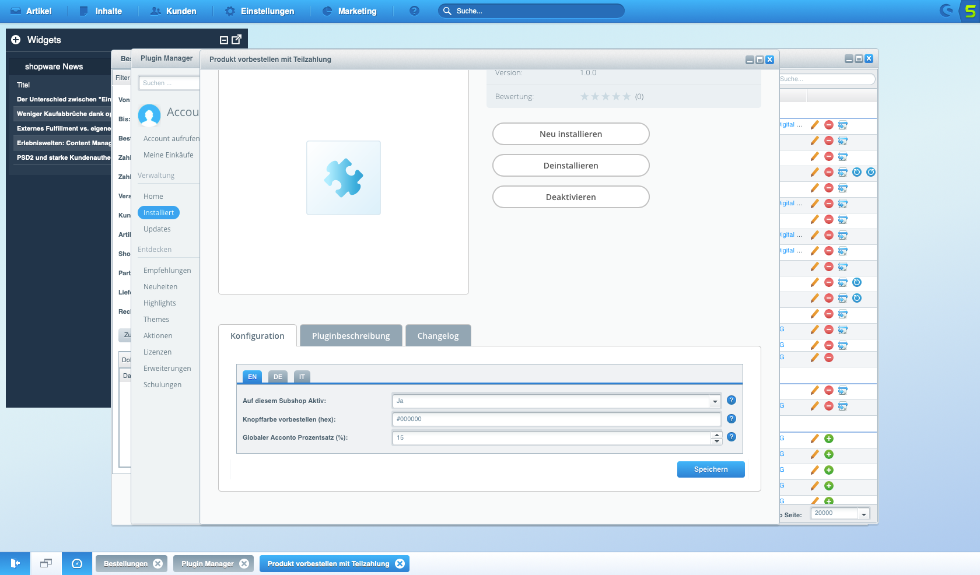The height and width of the screenshot is (575, 980).
Task: Open Updates in Plugin Manager sidebar
Action: (157, 229)
